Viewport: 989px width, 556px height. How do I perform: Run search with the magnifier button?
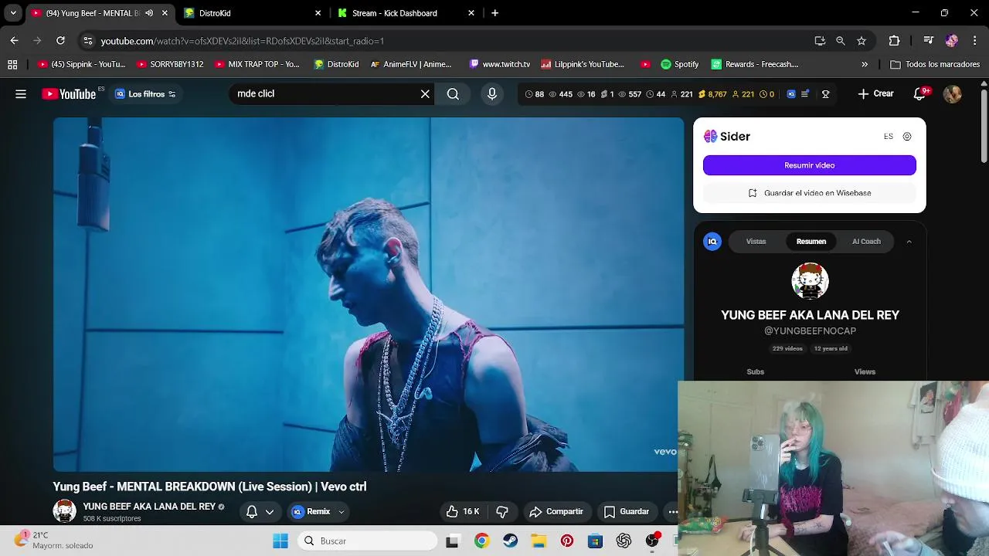453,94
